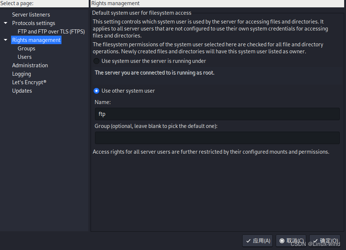Viewport: 346px width, 250px height.
Task: Click the 确定 (OK) button
Action: click(324, 241)
